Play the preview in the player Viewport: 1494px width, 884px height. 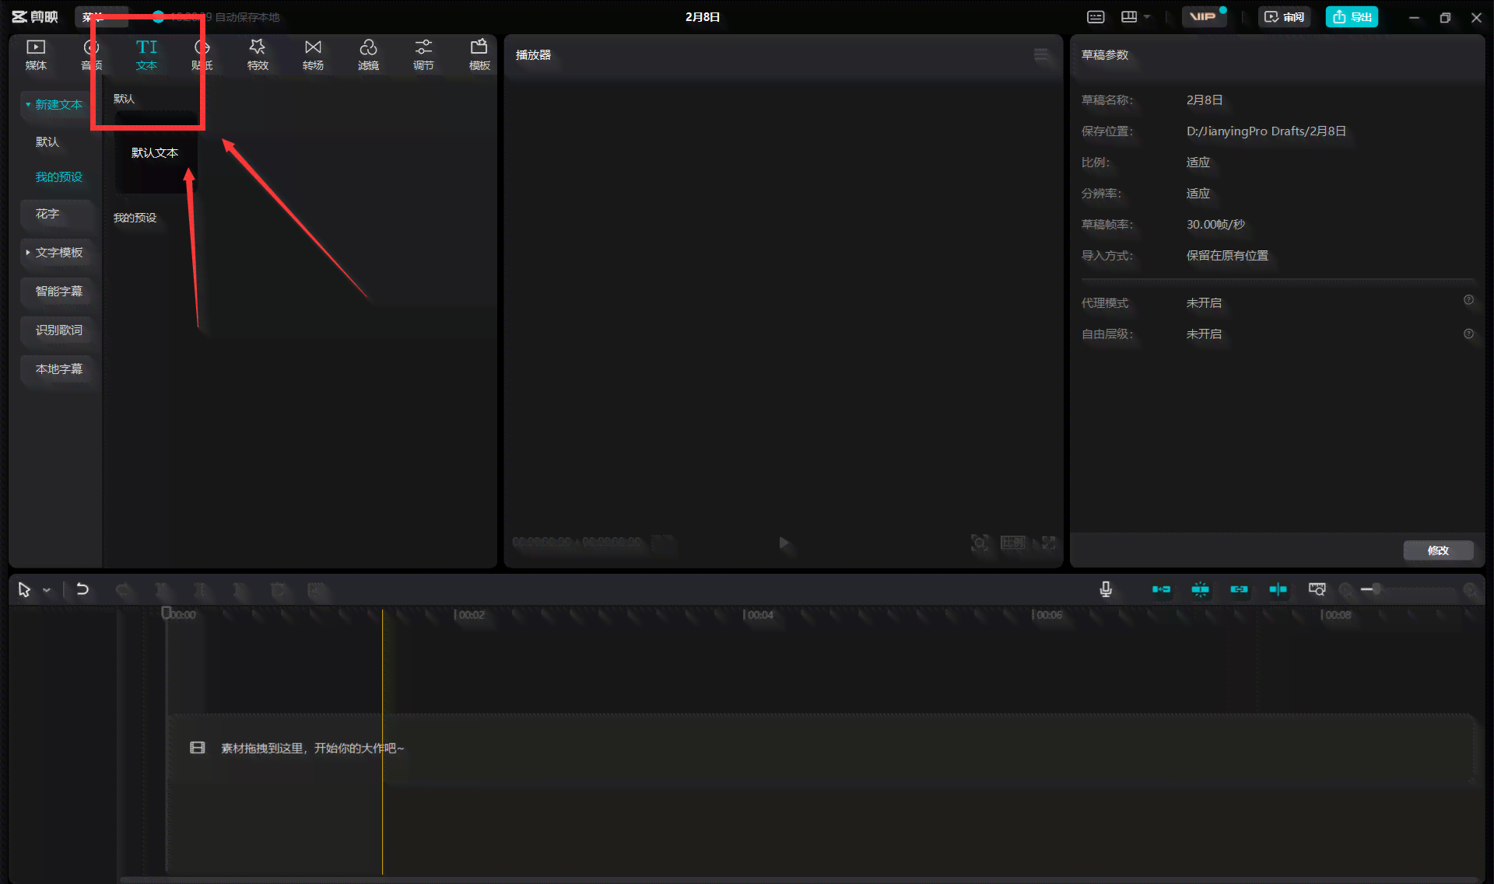pos(784,543)
